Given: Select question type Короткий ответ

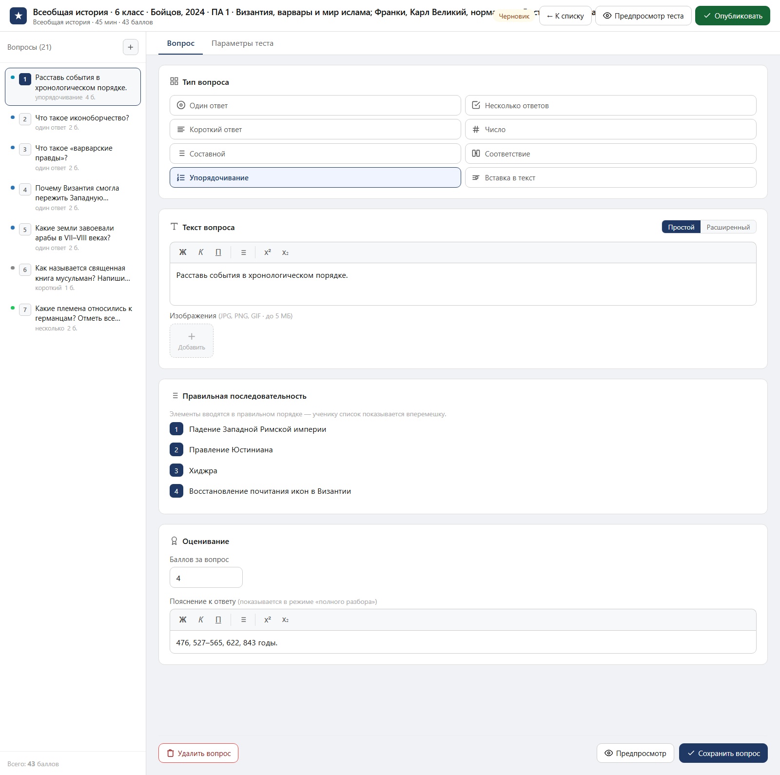Looking at the screenshot, I should (315, 129).
